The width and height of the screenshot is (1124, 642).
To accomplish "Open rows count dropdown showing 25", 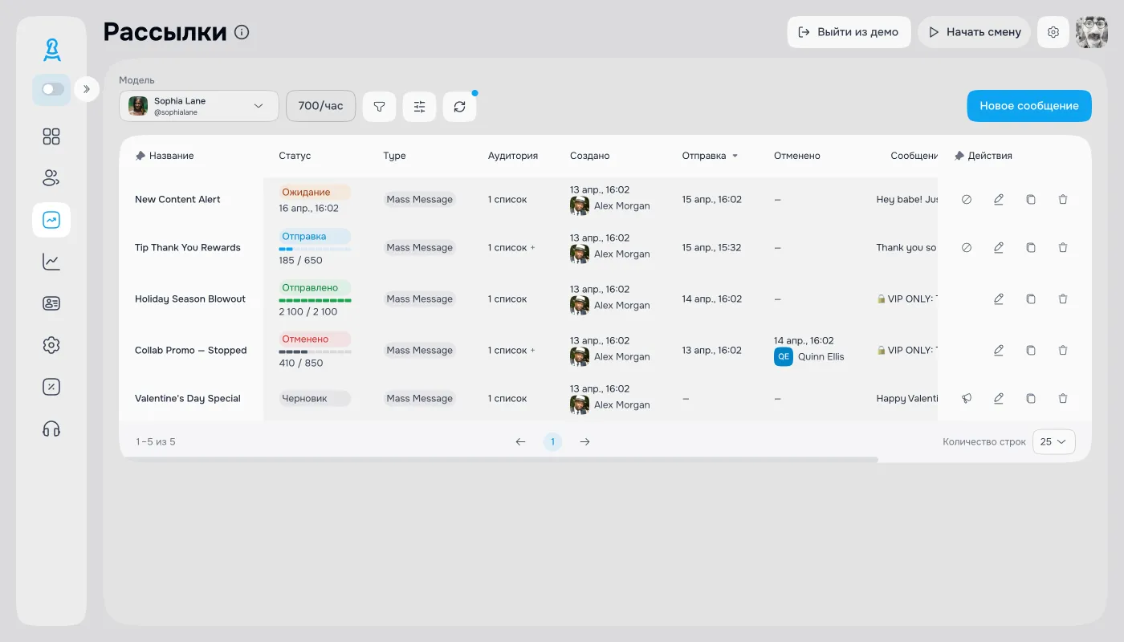I will pyautogui.click(x=1053, y=441).
